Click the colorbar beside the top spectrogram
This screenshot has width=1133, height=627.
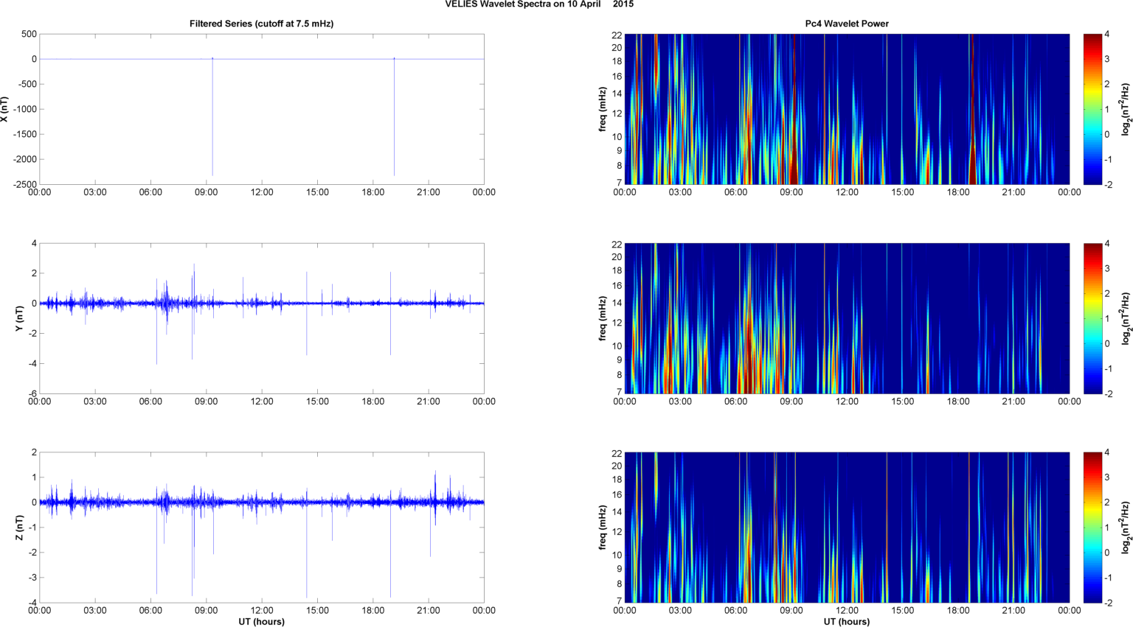point(1092,109)
